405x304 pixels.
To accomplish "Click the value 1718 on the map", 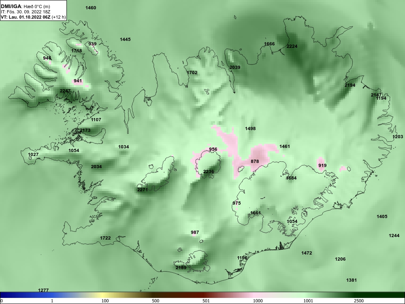I will 77,51.
